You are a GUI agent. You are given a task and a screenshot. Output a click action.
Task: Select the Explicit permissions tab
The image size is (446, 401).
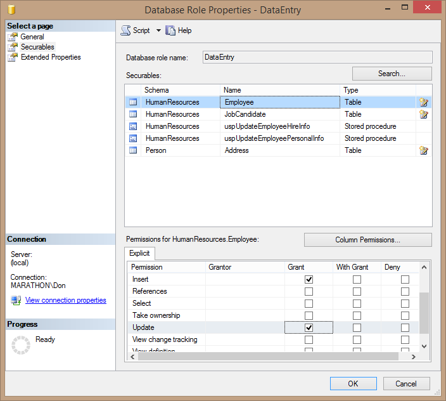(x=139, y=253)
